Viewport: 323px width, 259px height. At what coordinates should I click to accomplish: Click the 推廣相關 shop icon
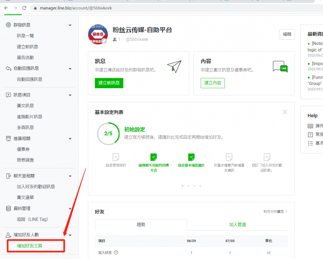coord(8,138)
